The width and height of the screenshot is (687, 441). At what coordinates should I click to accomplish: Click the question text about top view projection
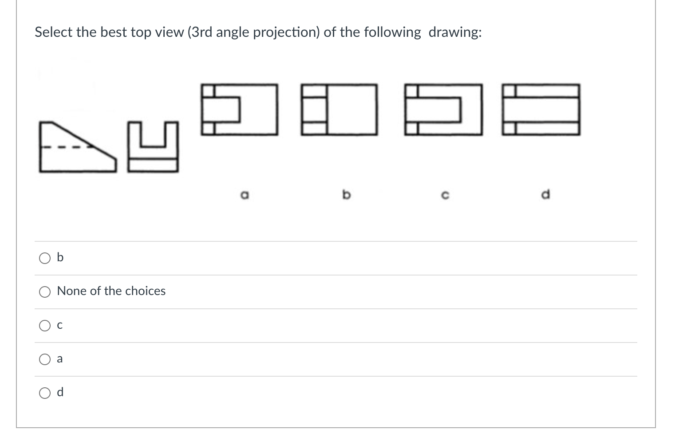click(x=257, y=31)
